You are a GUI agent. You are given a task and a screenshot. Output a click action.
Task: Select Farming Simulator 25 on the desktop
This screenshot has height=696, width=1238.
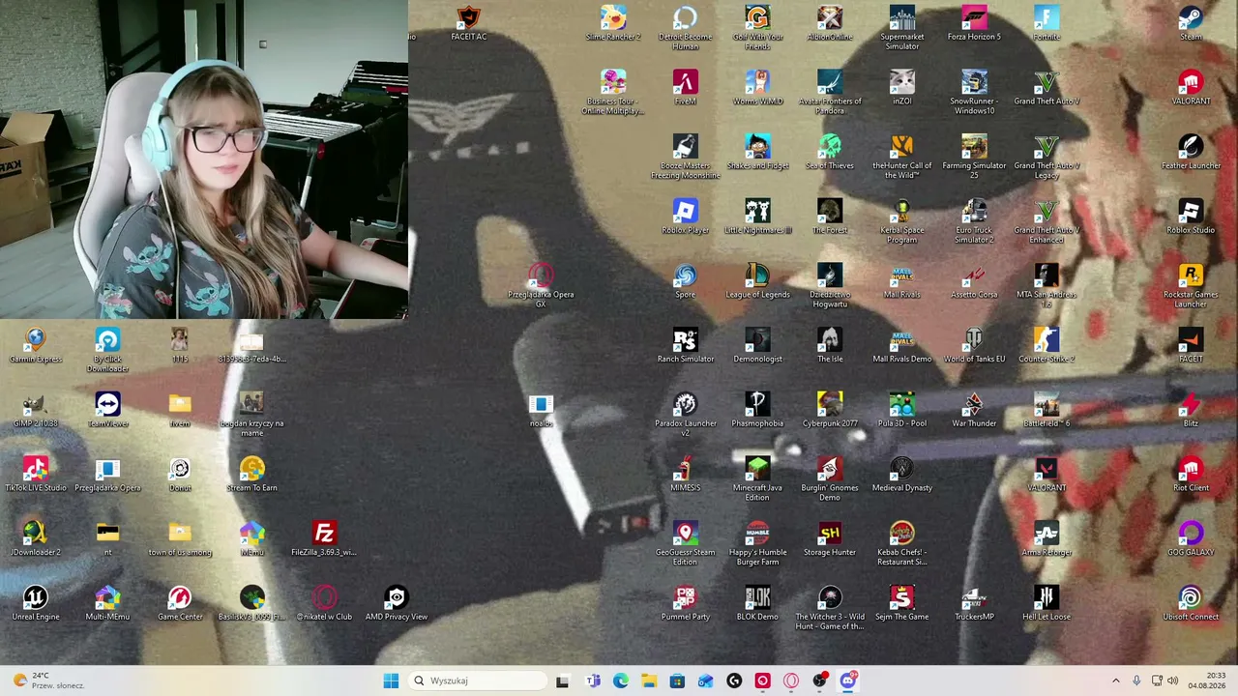point(974,157)
